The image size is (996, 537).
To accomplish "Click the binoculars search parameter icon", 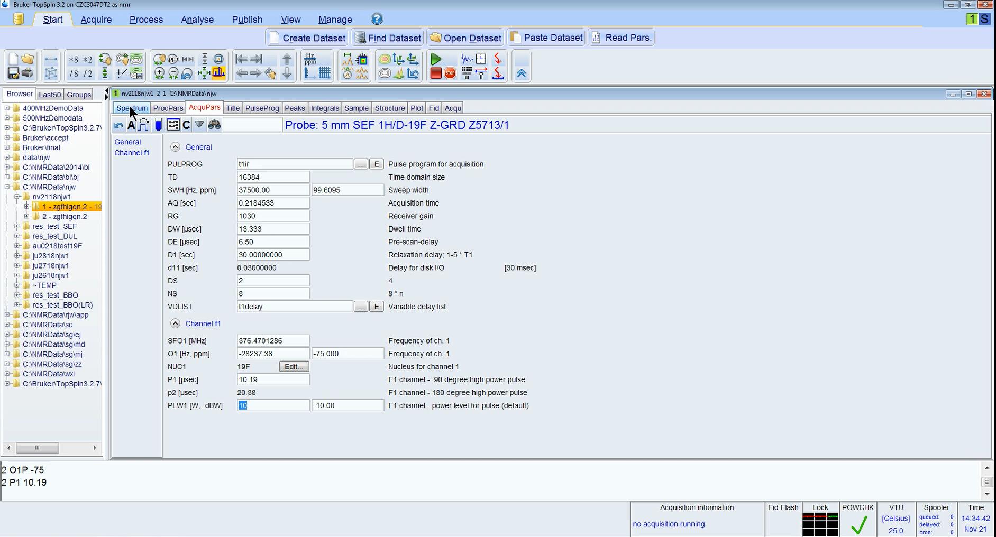I will [x=214, y=125].
